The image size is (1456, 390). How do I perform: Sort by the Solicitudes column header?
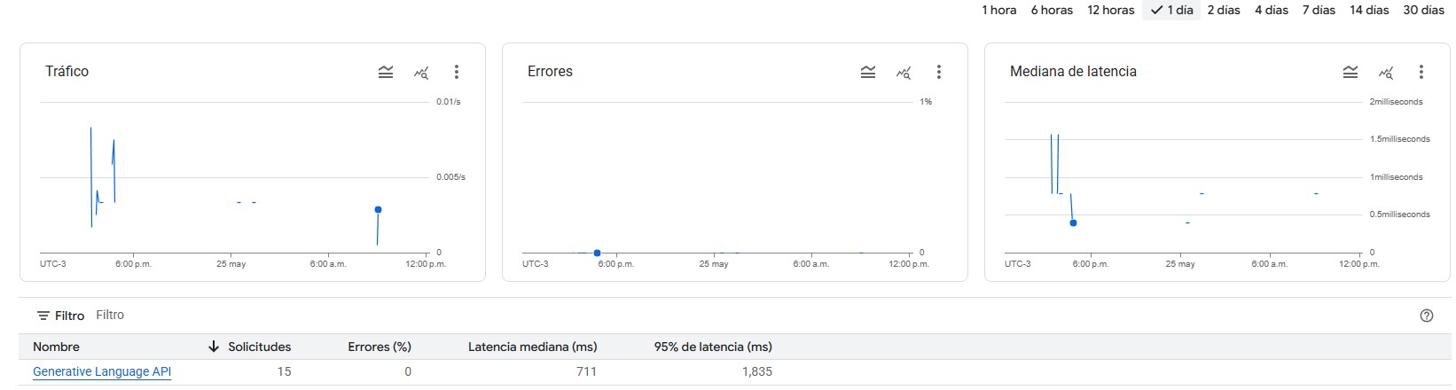coord(259,347)
